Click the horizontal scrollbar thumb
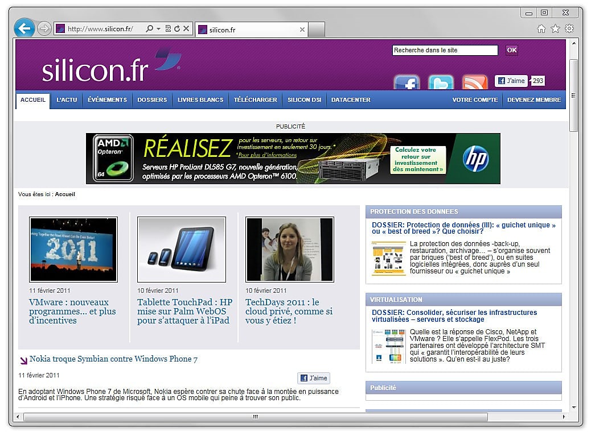Viewport: 591px width, 436px height. point(256,417)
